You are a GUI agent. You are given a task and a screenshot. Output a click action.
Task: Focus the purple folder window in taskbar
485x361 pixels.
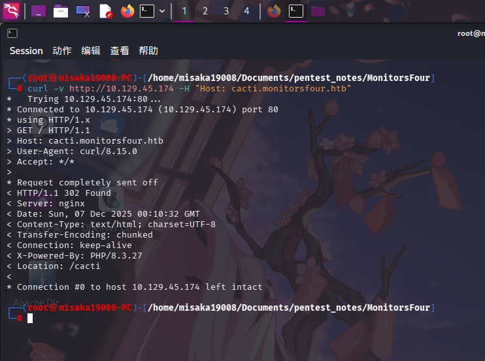point(318,11)
